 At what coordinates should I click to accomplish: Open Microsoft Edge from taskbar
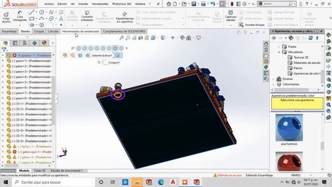click(161, 182)
